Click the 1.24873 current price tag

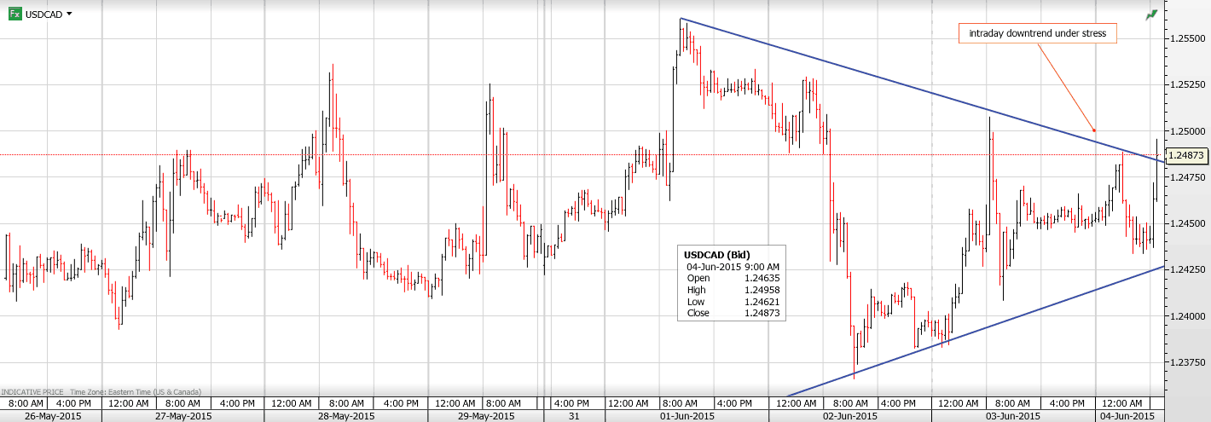pyautogui.click(x=1186, y=155)
